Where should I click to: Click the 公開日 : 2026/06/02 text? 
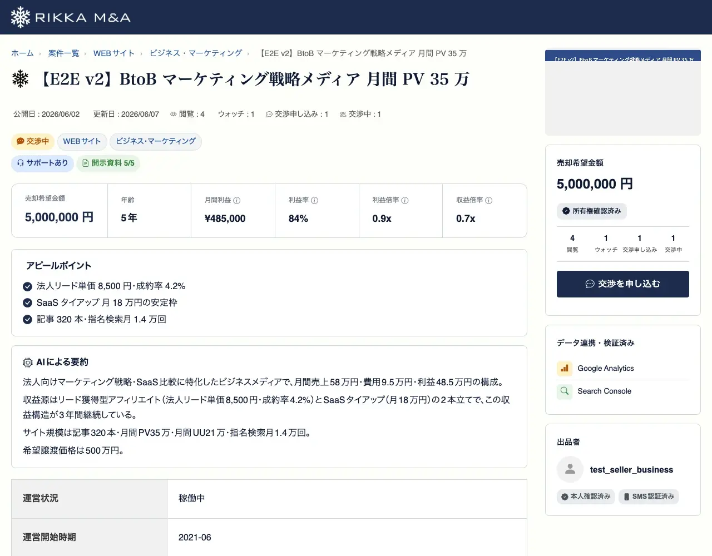tap(47, 114)
